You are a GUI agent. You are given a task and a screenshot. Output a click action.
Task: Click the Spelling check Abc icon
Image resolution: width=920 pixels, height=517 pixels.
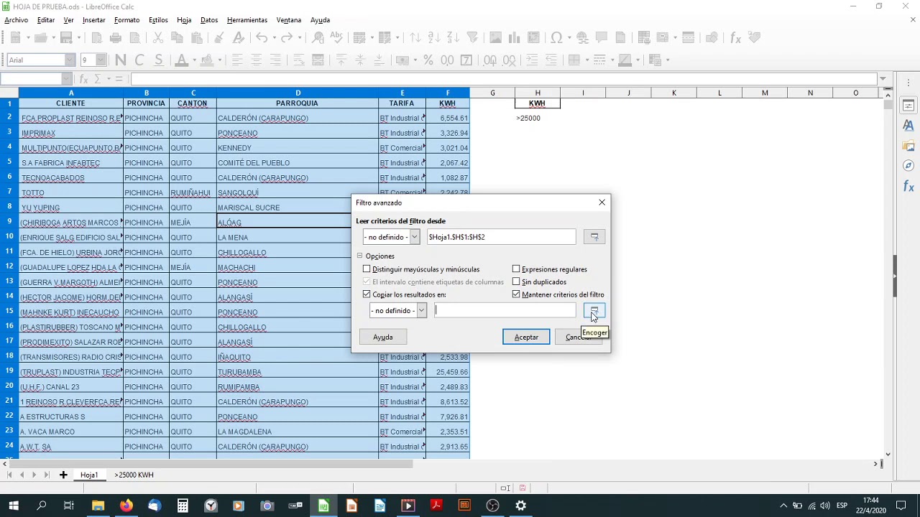[x=336, y=37]
